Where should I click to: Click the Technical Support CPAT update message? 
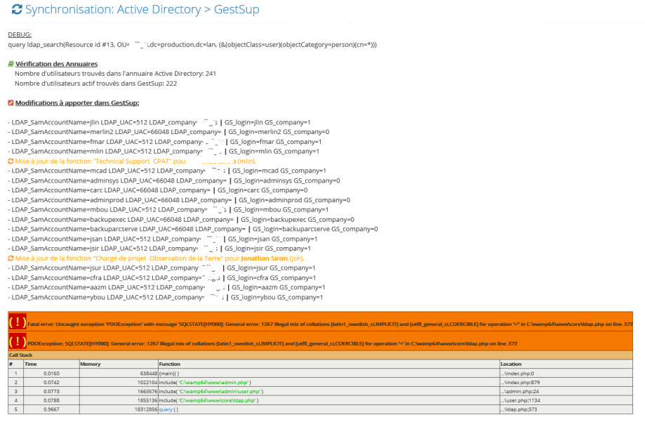(135, 161)
